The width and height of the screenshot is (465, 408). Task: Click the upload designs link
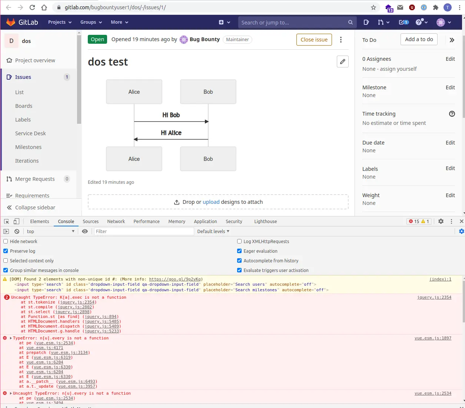211,202
